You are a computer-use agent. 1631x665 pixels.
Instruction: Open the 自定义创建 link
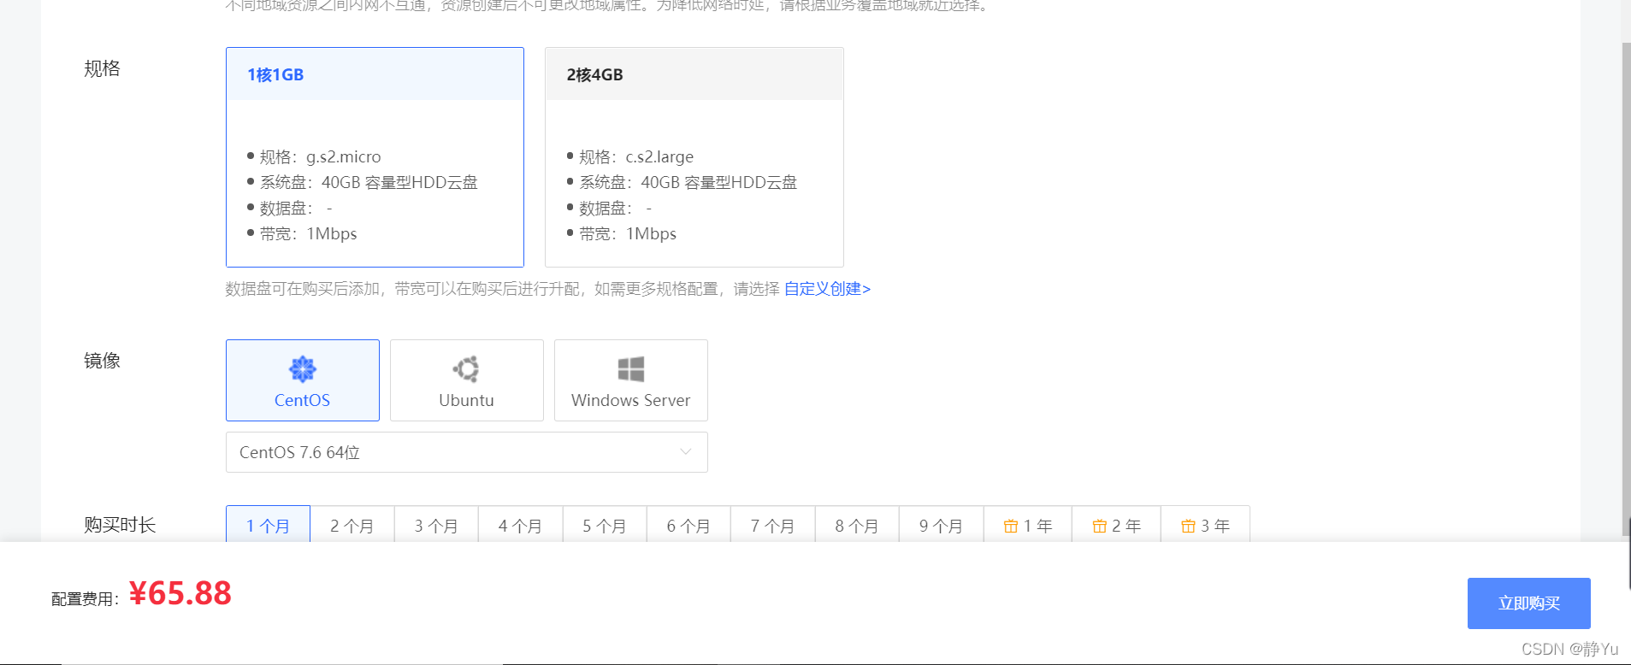coord(827,289)
